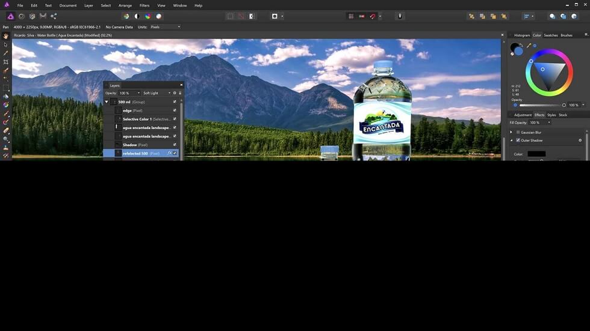Open the Fill Opacity dropdown
Image resolution: width=590 pixels, height=331 pixels.
[x=540, y=123]
